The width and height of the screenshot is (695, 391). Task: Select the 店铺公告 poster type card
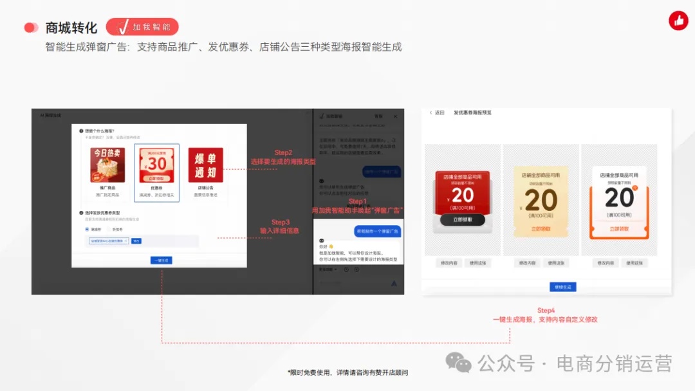(x=206, y=172)
